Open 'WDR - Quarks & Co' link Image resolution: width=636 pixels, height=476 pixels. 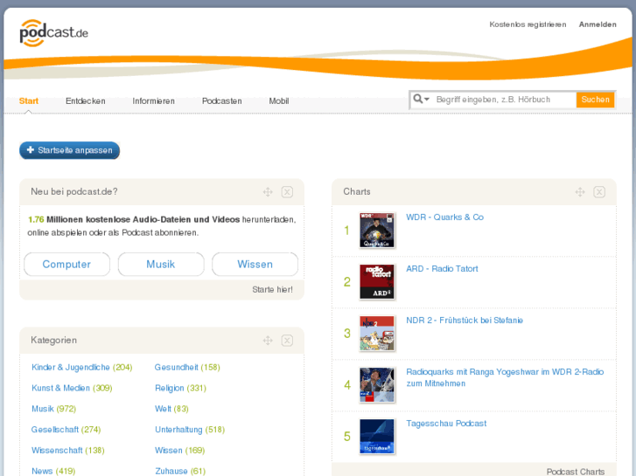coord(445,217)
